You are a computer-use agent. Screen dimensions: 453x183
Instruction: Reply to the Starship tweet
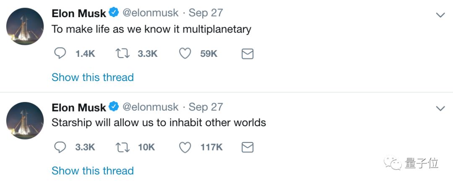(x=60, y=147)
